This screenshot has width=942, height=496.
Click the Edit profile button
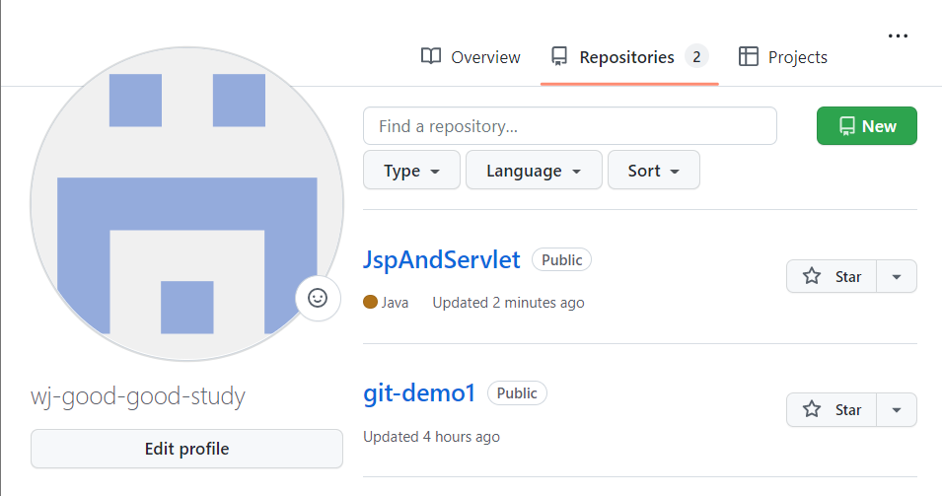click(x=186, y=449)
